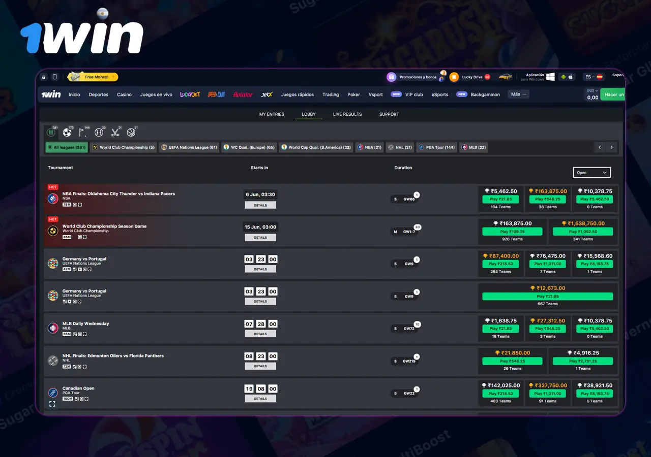Toggle the NBA (21) league filter chip

pos(369,147)
